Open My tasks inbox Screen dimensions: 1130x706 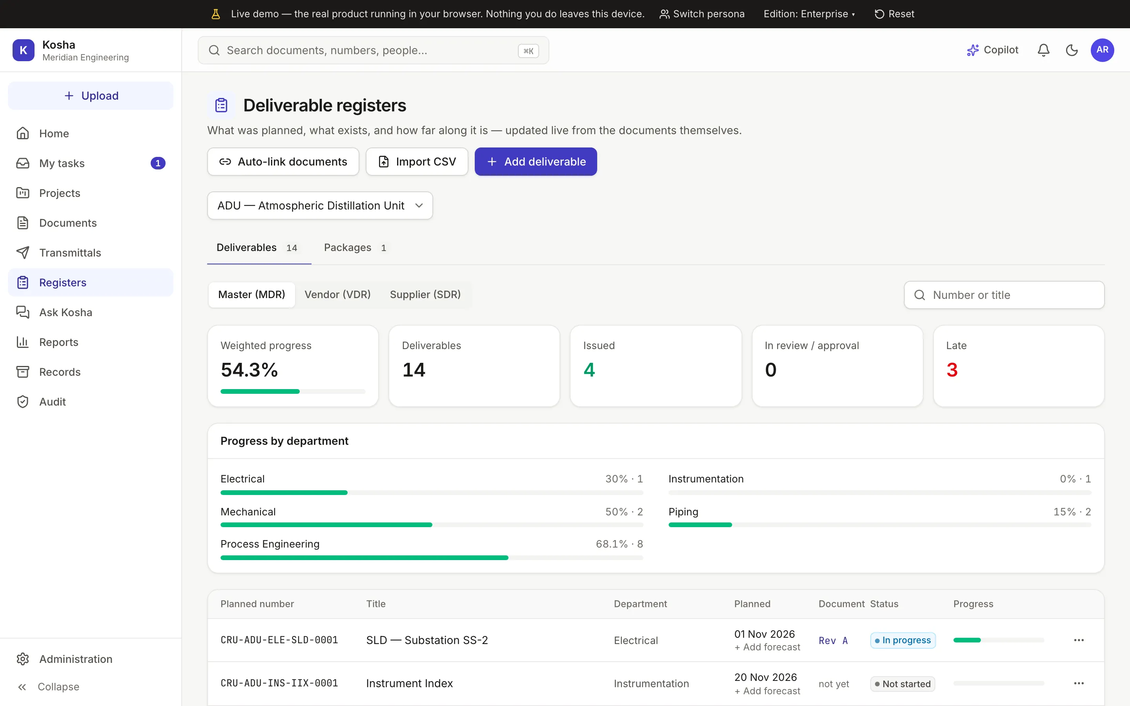point(91,164)
